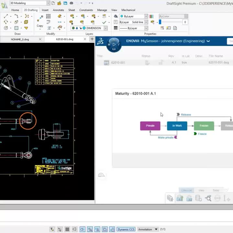Select the Line draw tool

point(6,16)
